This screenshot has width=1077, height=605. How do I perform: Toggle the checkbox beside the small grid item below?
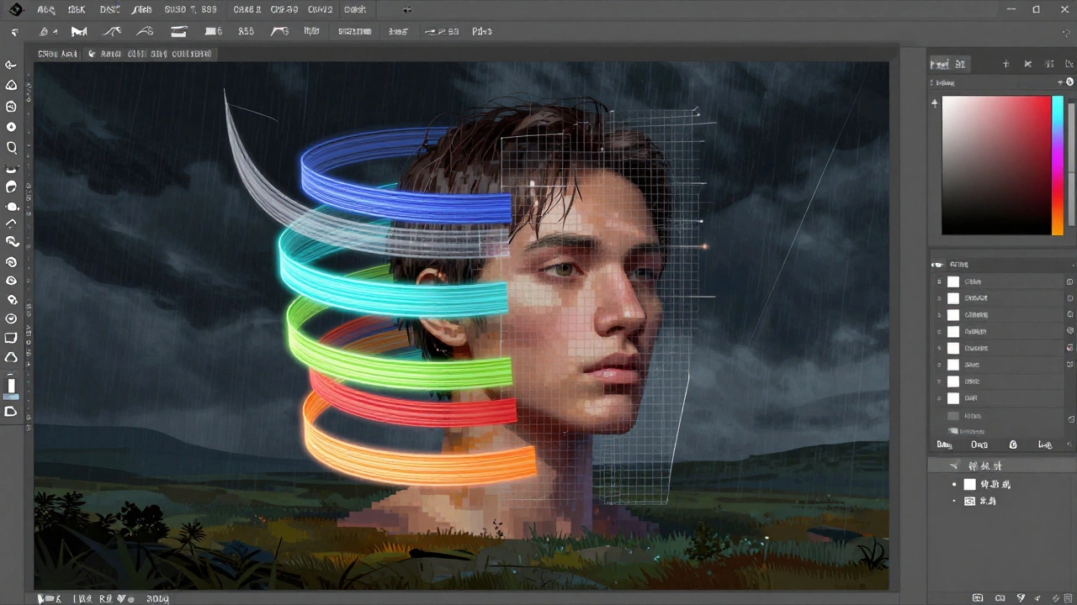tap(955, 501)
